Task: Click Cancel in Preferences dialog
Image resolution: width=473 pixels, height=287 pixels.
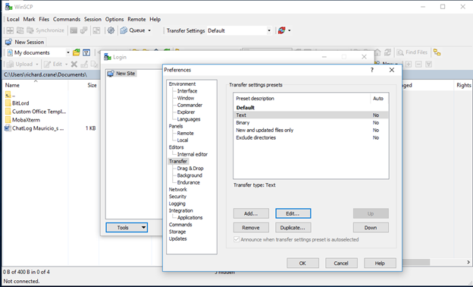Action: tap(341, 263)
